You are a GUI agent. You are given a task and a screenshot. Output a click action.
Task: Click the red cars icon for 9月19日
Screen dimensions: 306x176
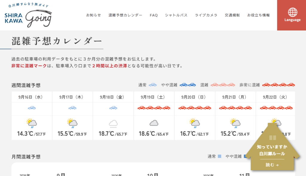coord(154,108)
